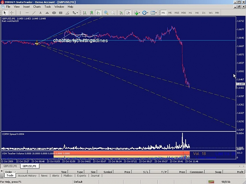The width and height of the screenshot is (246, 184).
Task: Sort orders by Type column header
Action: tap(76, 172)
